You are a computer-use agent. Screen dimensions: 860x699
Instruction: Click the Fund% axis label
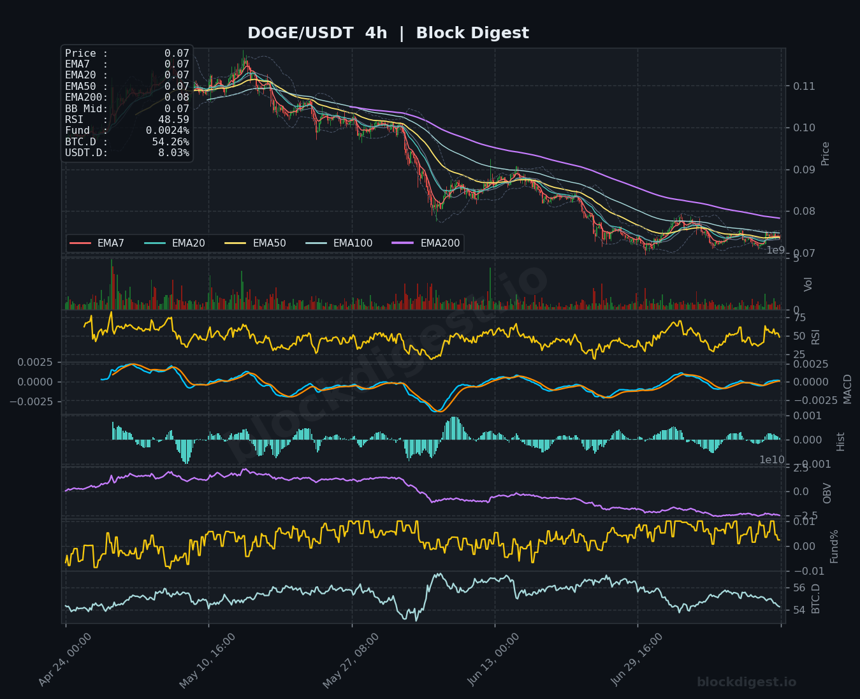coord(834,546)
